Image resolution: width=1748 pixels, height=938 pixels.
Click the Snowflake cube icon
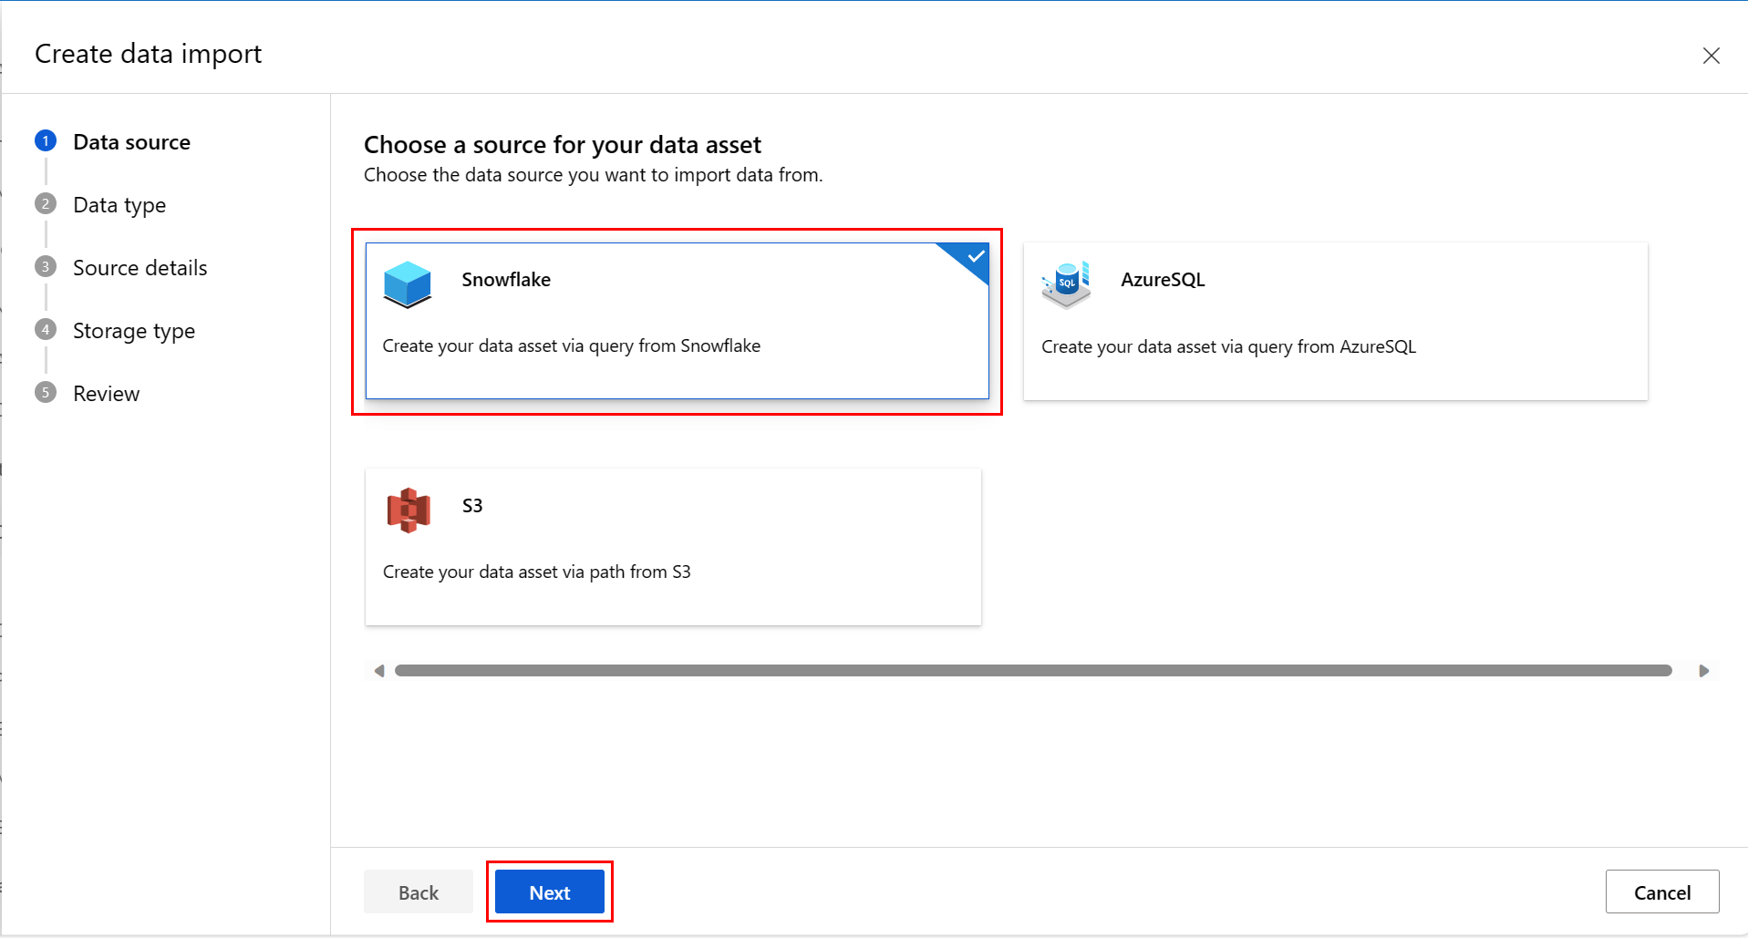point(408,283)
